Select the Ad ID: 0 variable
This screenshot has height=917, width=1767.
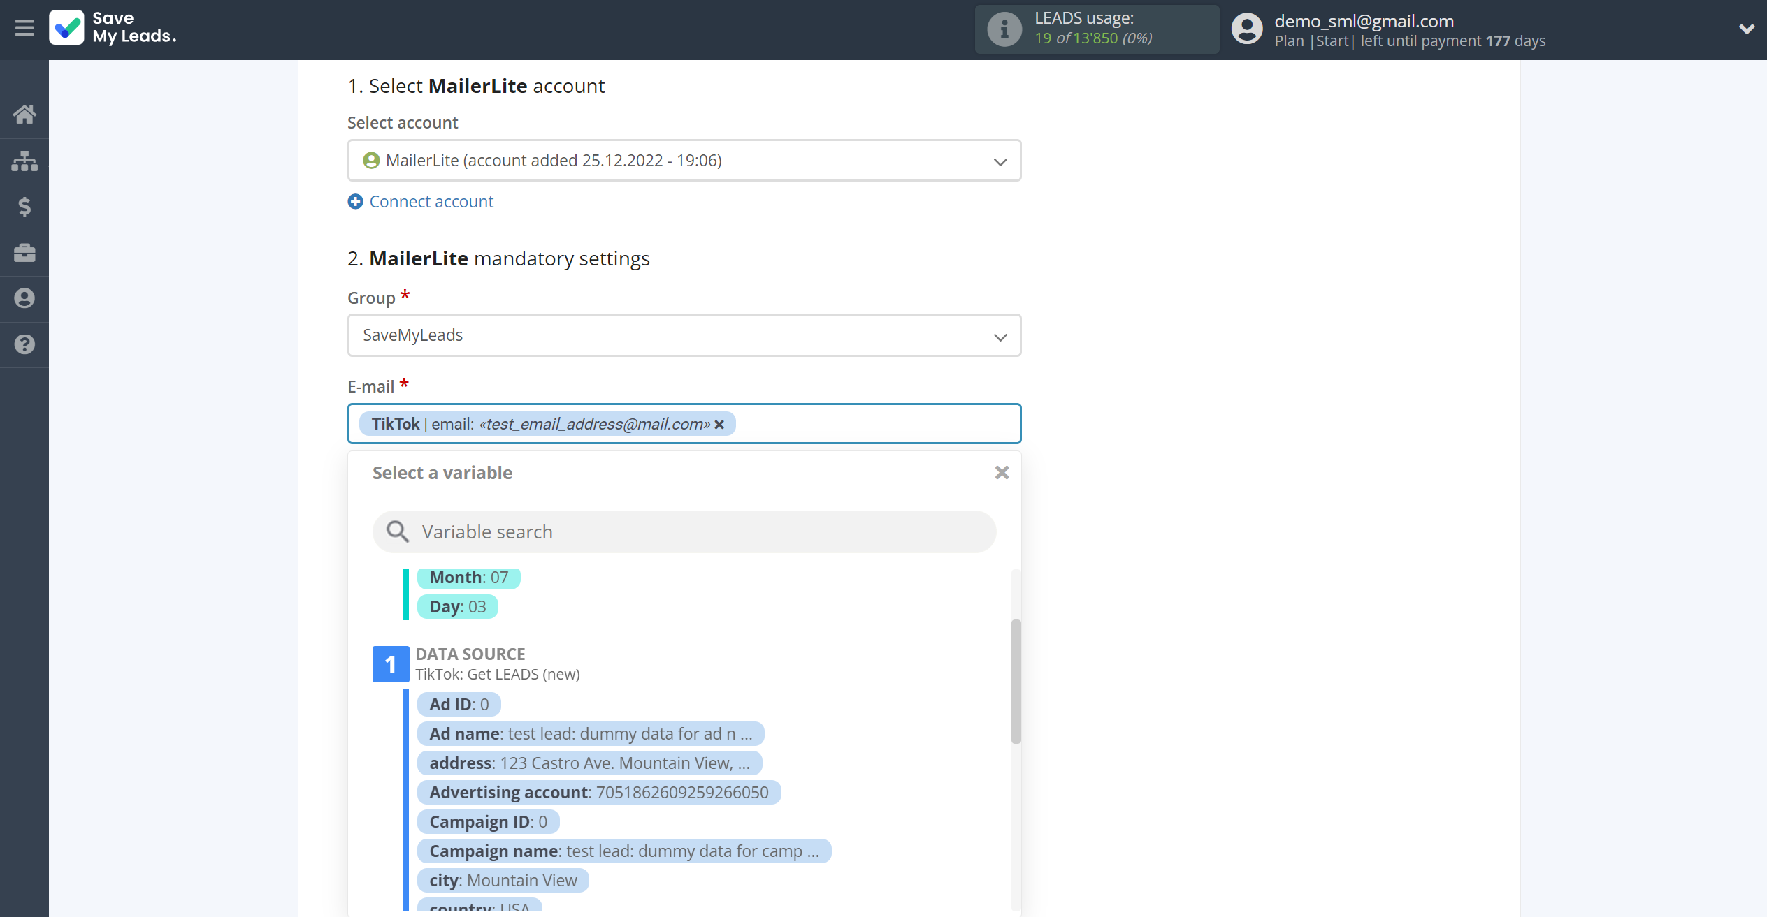pos(459,705)
